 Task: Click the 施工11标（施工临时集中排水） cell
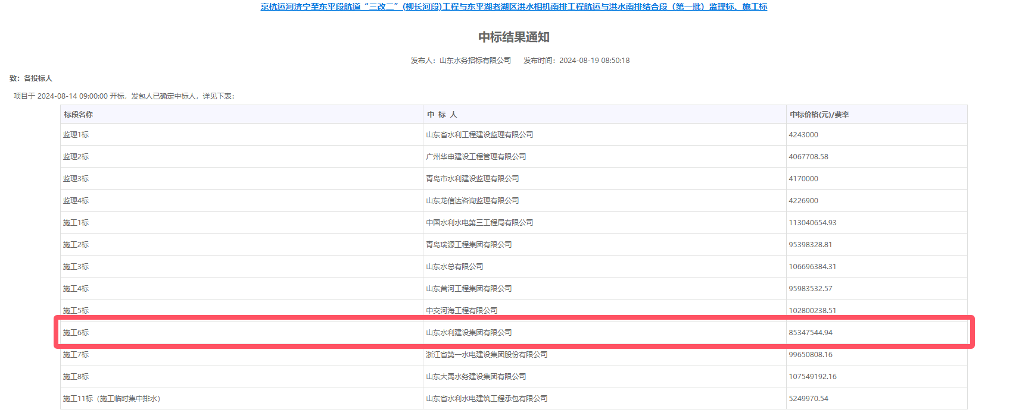[x=112, y=399]
